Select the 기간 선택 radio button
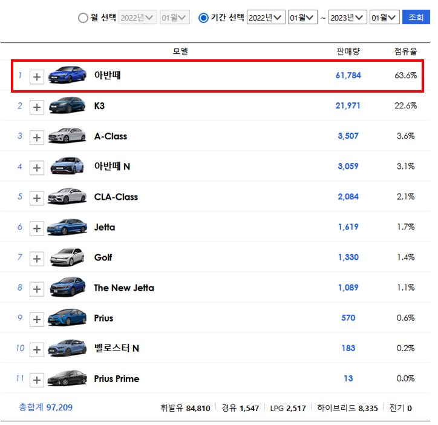Image resolution: width=438 pixels, height=425 pixels. pyautogui.click(x=203, y=18)
